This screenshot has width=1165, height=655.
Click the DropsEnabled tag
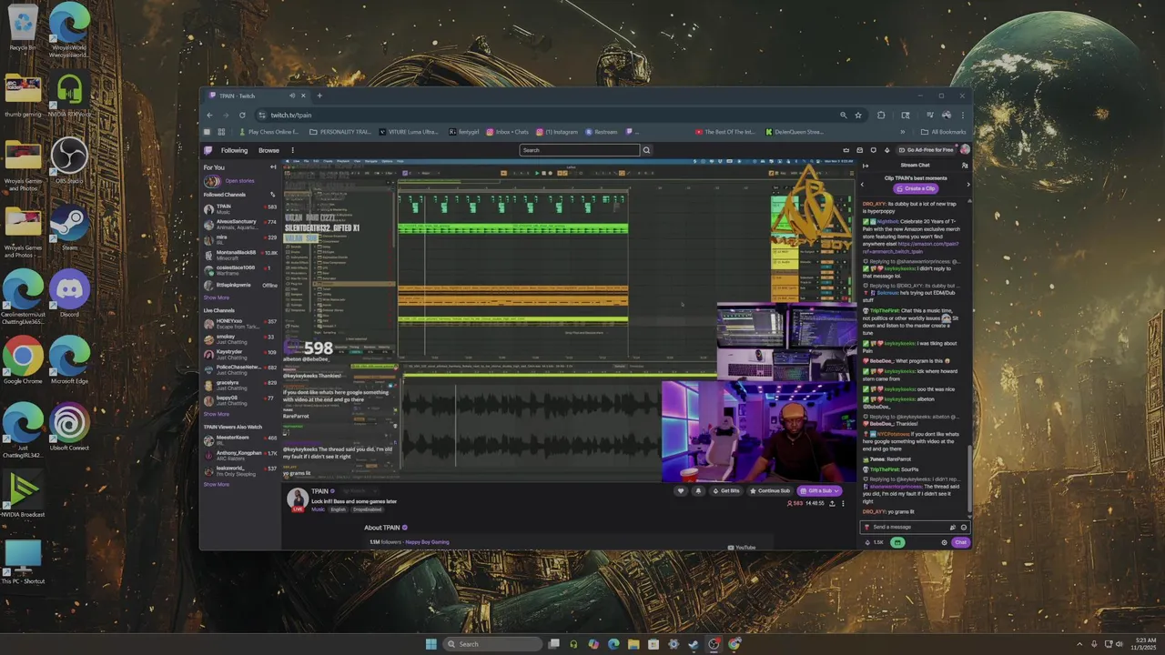coord(367,509)
